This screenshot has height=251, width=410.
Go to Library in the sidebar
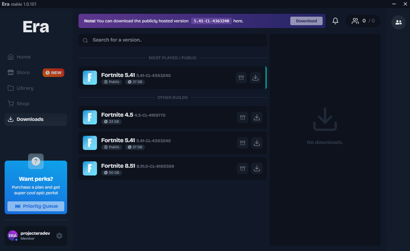point(36,88)
